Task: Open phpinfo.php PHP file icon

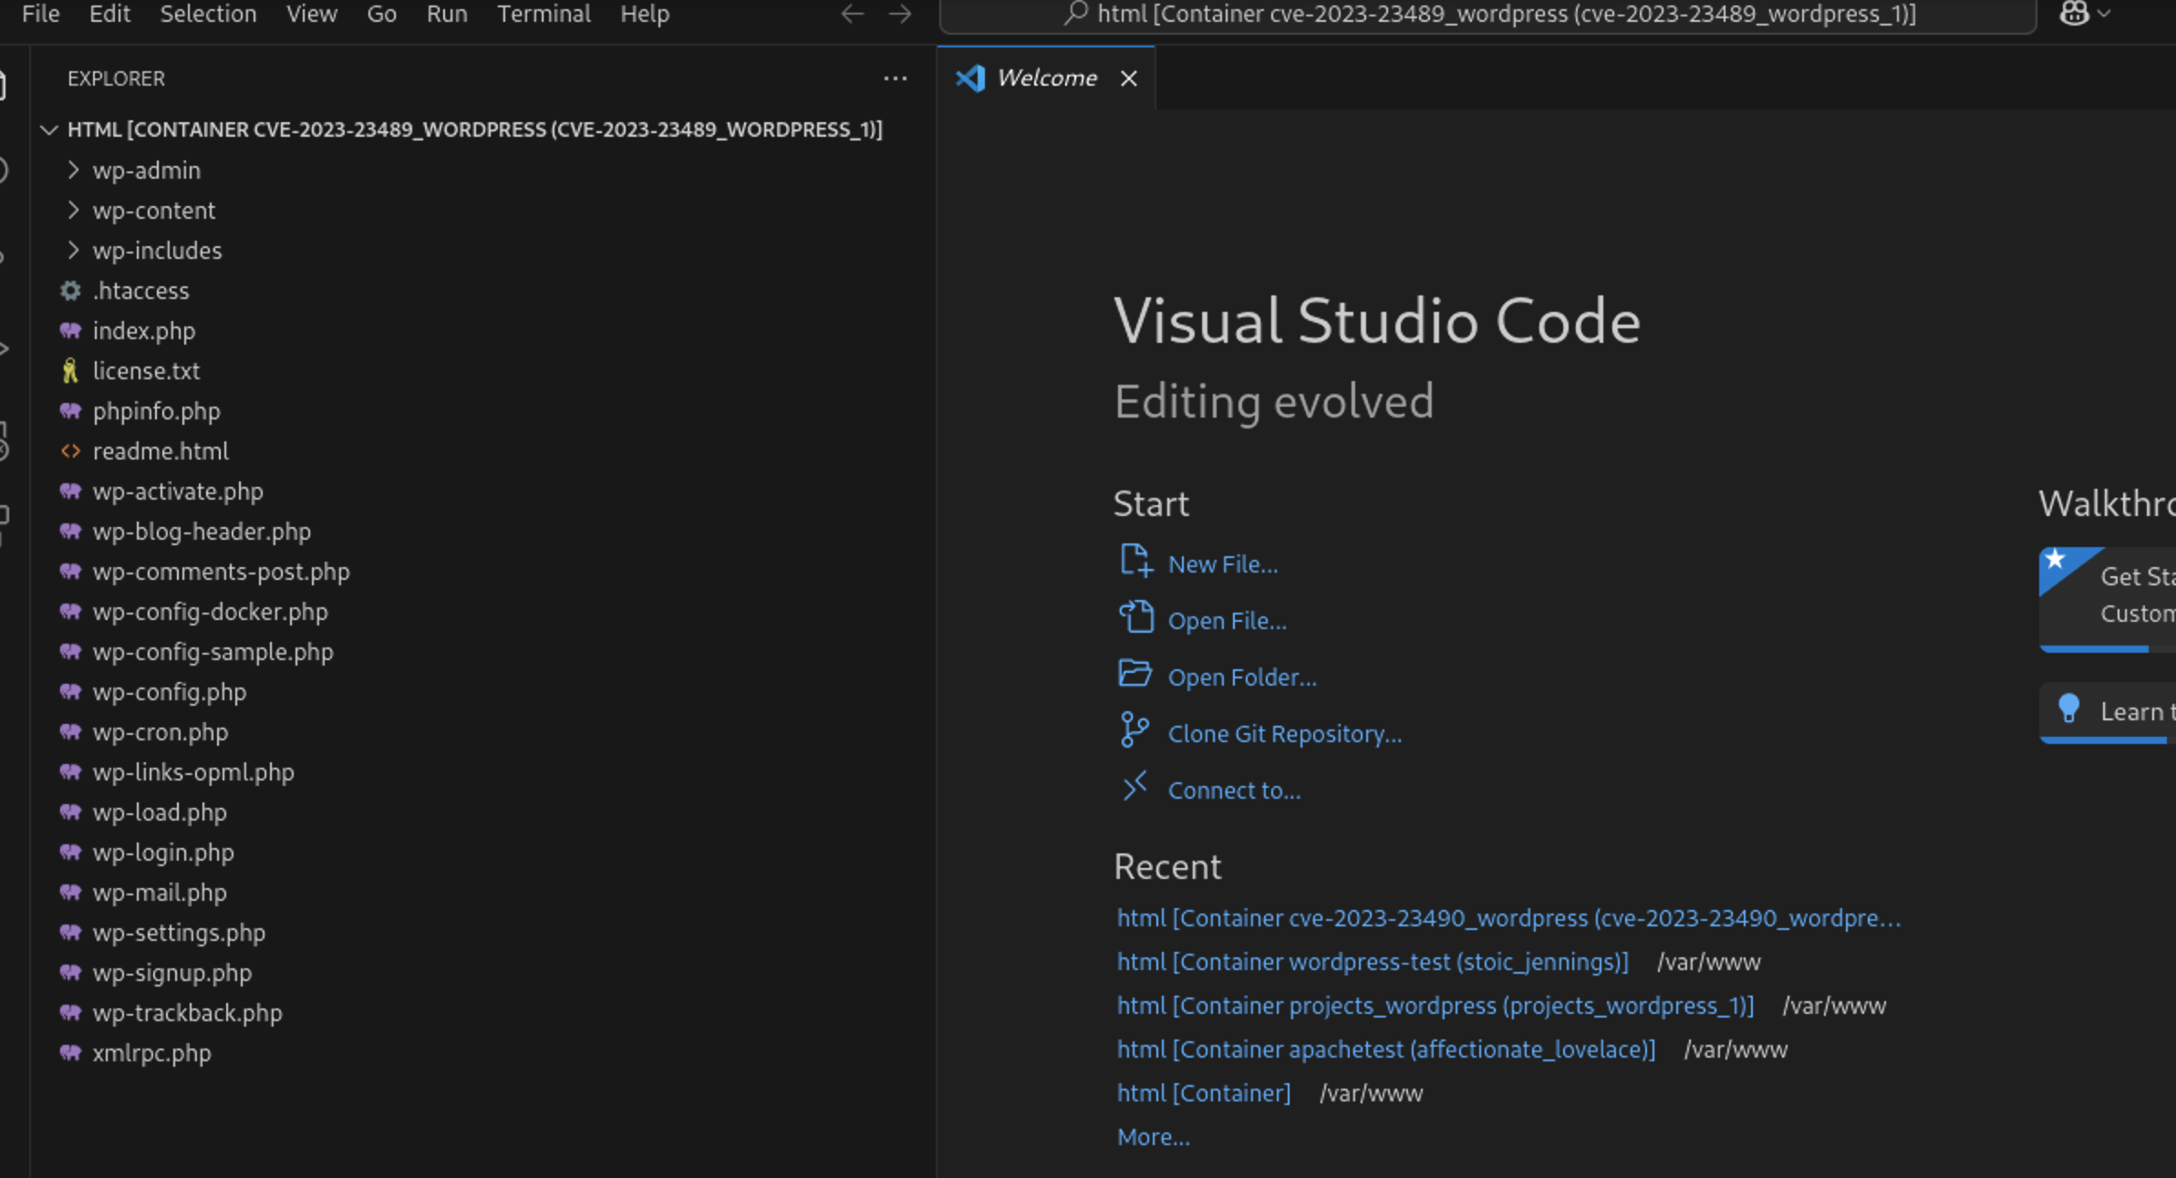Action: 70,411
